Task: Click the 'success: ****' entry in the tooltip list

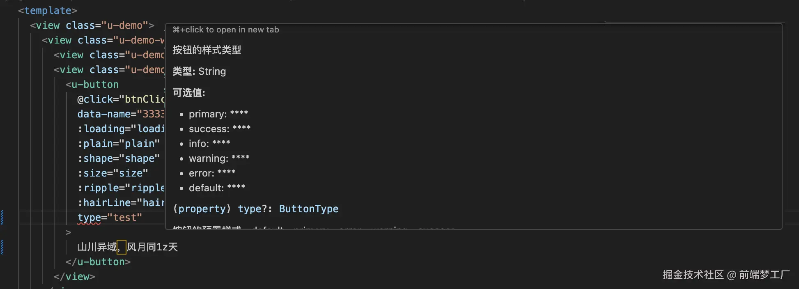Action: click(219, 128)
